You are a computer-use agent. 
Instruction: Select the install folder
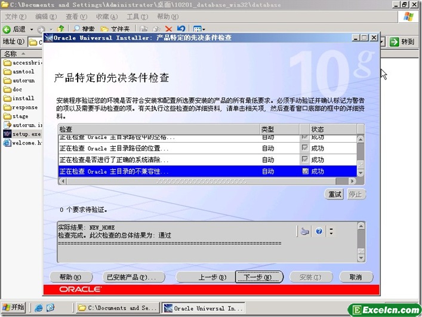19,99
